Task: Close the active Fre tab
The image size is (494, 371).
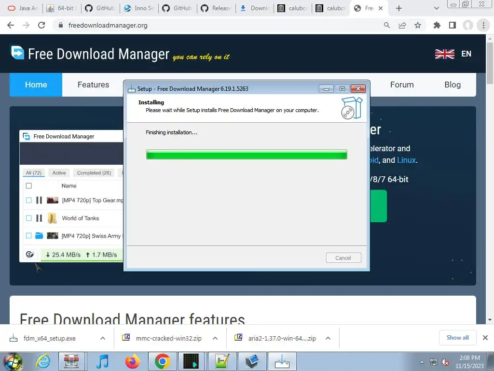Action: (381, 8)
